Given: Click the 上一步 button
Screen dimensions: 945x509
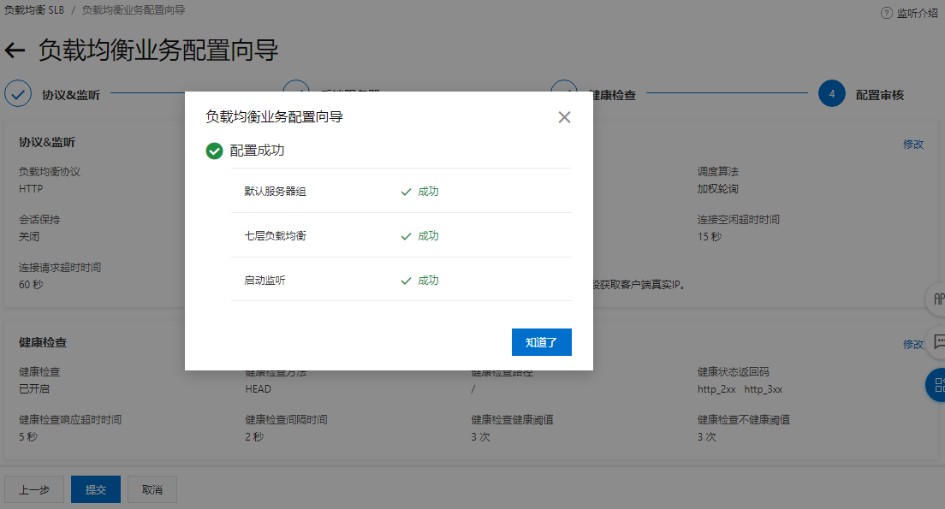Looking at the screenshot, I should tap(34, 489).
